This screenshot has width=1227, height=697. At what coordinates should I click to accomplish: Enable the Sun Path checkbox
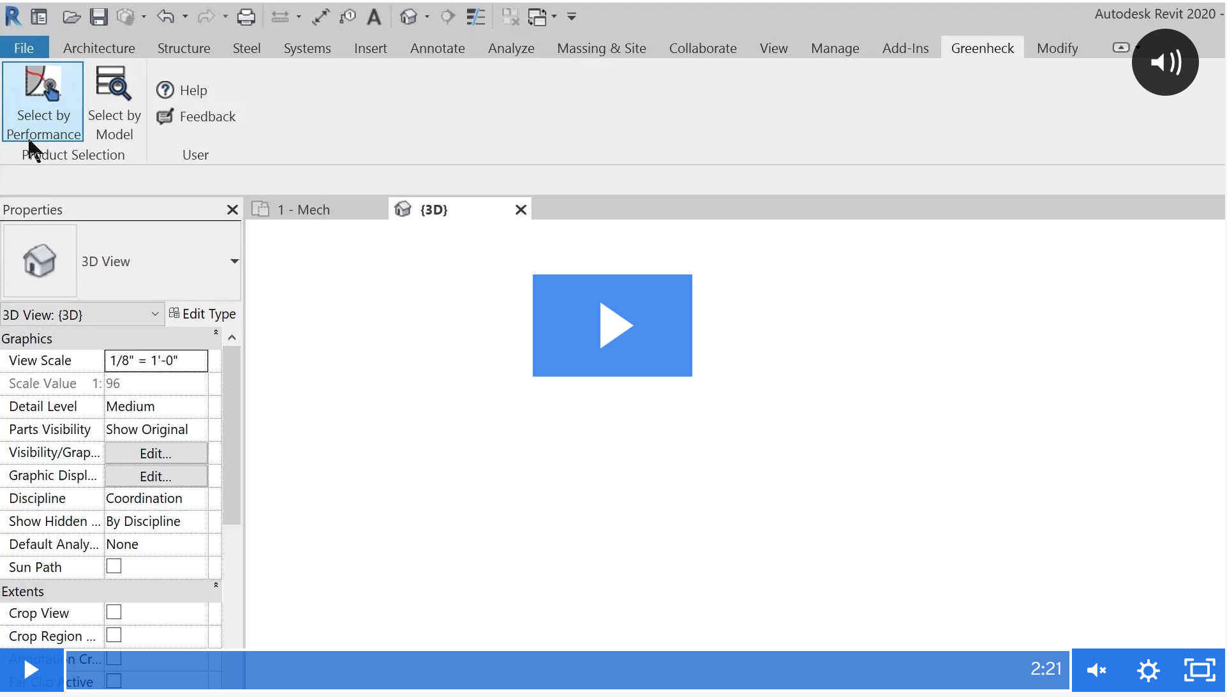click(x=114, y=566)
